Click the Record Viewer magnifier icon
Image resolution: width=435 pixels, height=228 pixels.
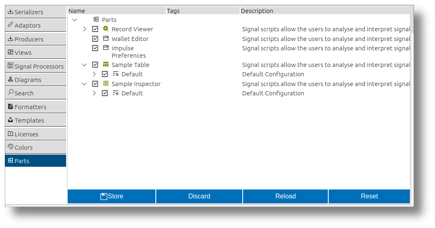[106, 28]
